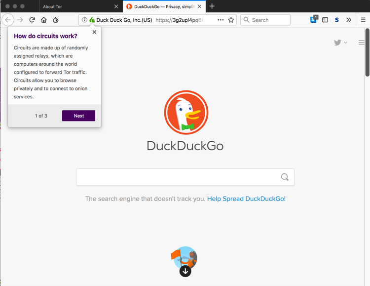The height and width of the screenshot is (286, 370).
Task: Open the home page icon
Action: [x=44, y=20]
